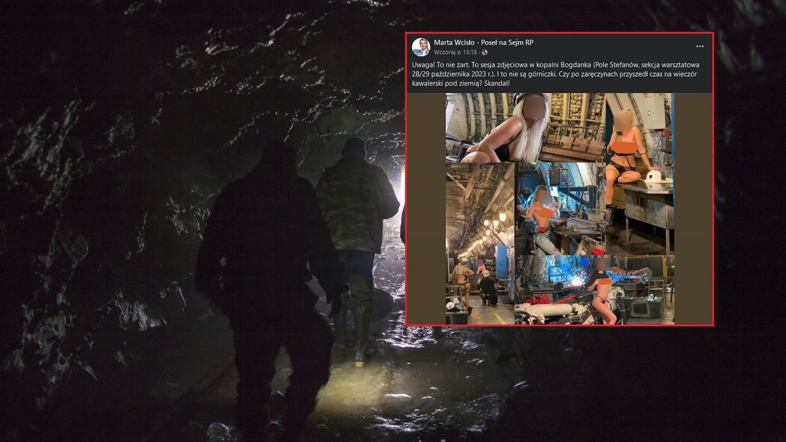Open the bottom-right welding sparks photo

point(594,290)
